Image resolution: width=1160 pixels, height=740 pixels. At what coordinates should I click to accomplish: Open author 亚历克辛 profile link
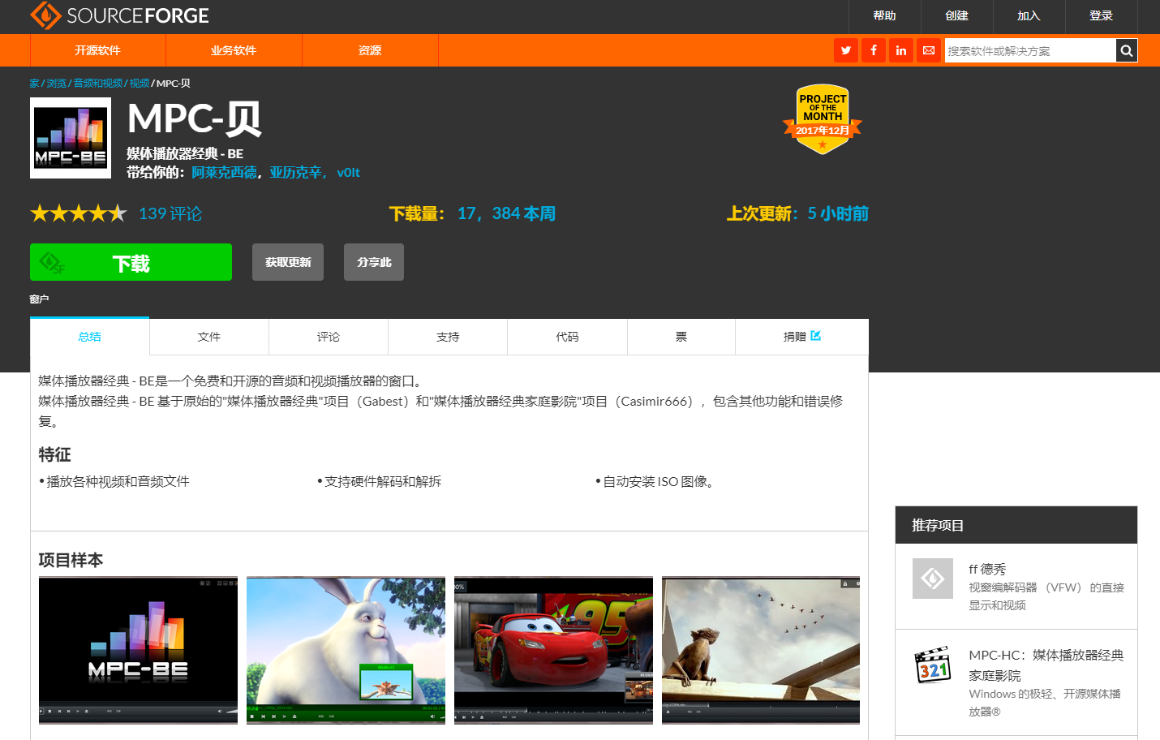[296, 173]
